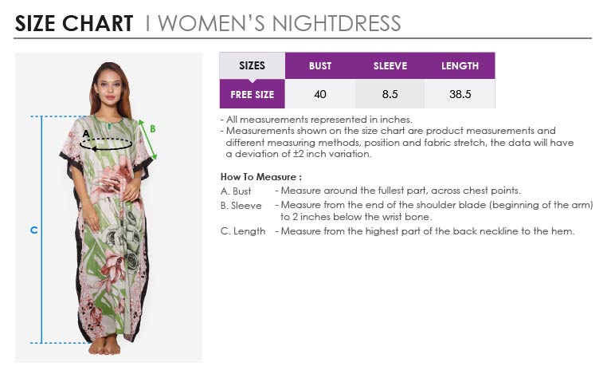The image size is (607, 374).
Task: Click the sleeve value 8.5 cell
Action: [390, 94]
